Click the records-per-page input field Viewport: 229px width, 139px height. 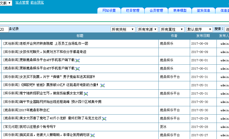(4, 29)
